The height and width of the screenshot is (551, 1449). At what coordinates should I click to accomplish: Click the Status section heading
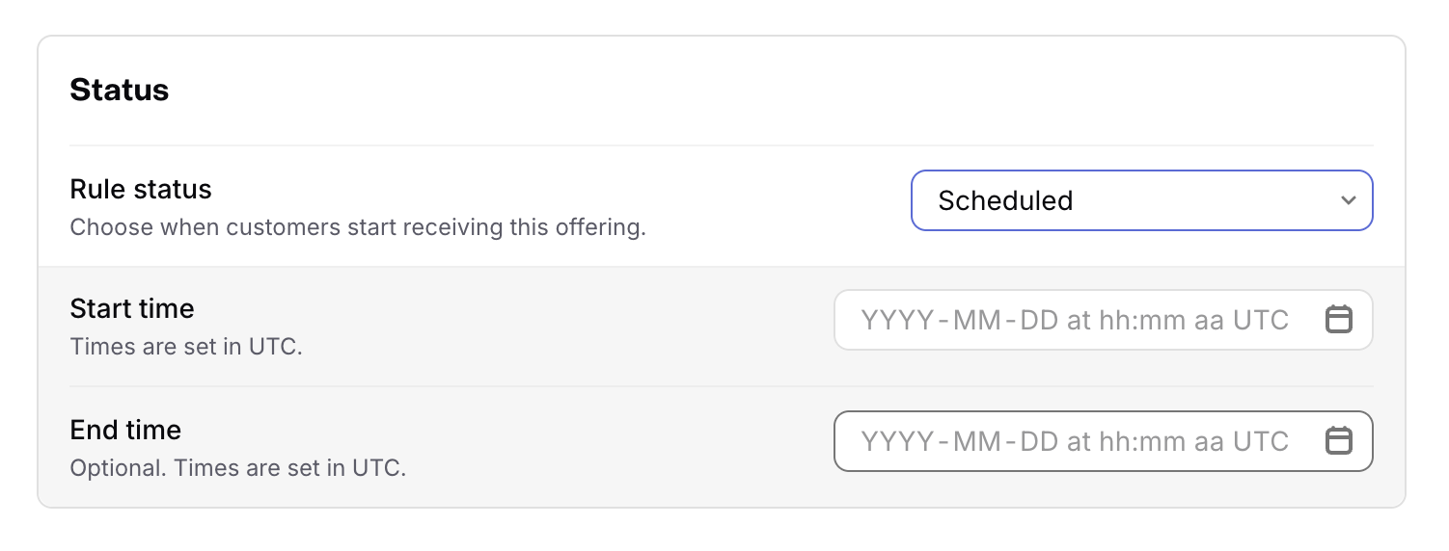120,90
